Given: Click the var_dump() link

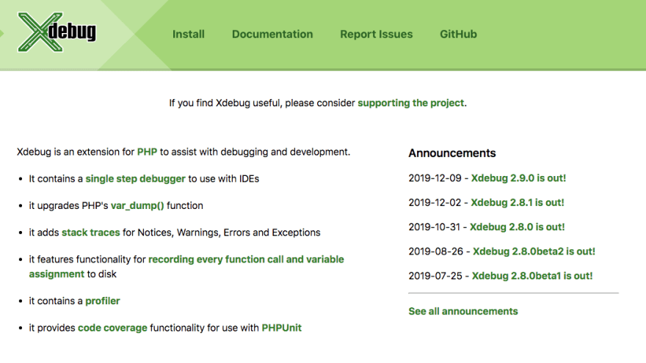Looking at the screenshot, I should (x=137, y=206).
